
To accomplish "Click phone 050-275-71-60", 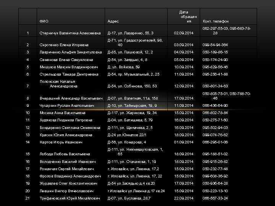I will [215, 120].
